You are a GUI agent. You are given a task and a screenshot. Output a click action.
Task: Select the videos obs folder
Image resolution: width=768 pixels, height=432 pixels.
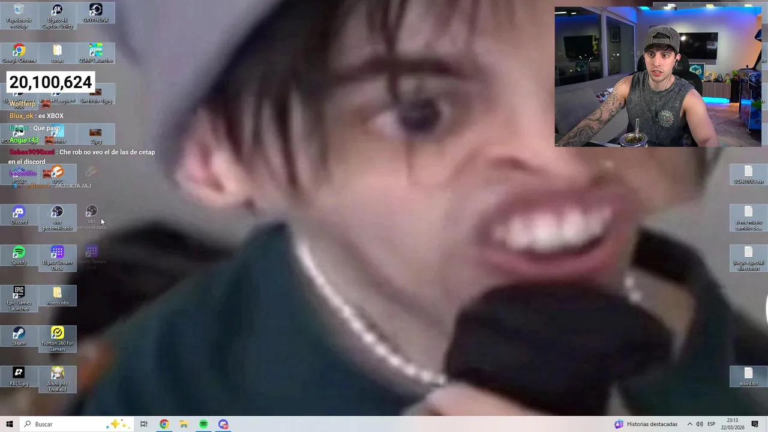click(x=58, y=296)
